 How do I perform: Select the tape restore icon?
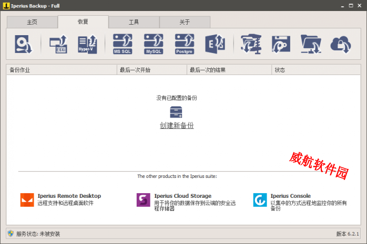pyautogui.click(x=281, y=44)
